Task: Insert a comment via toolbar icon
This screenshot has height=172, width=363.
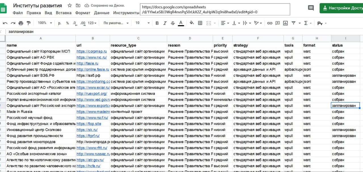Action: pyautogui.click(x=278, y=23)
